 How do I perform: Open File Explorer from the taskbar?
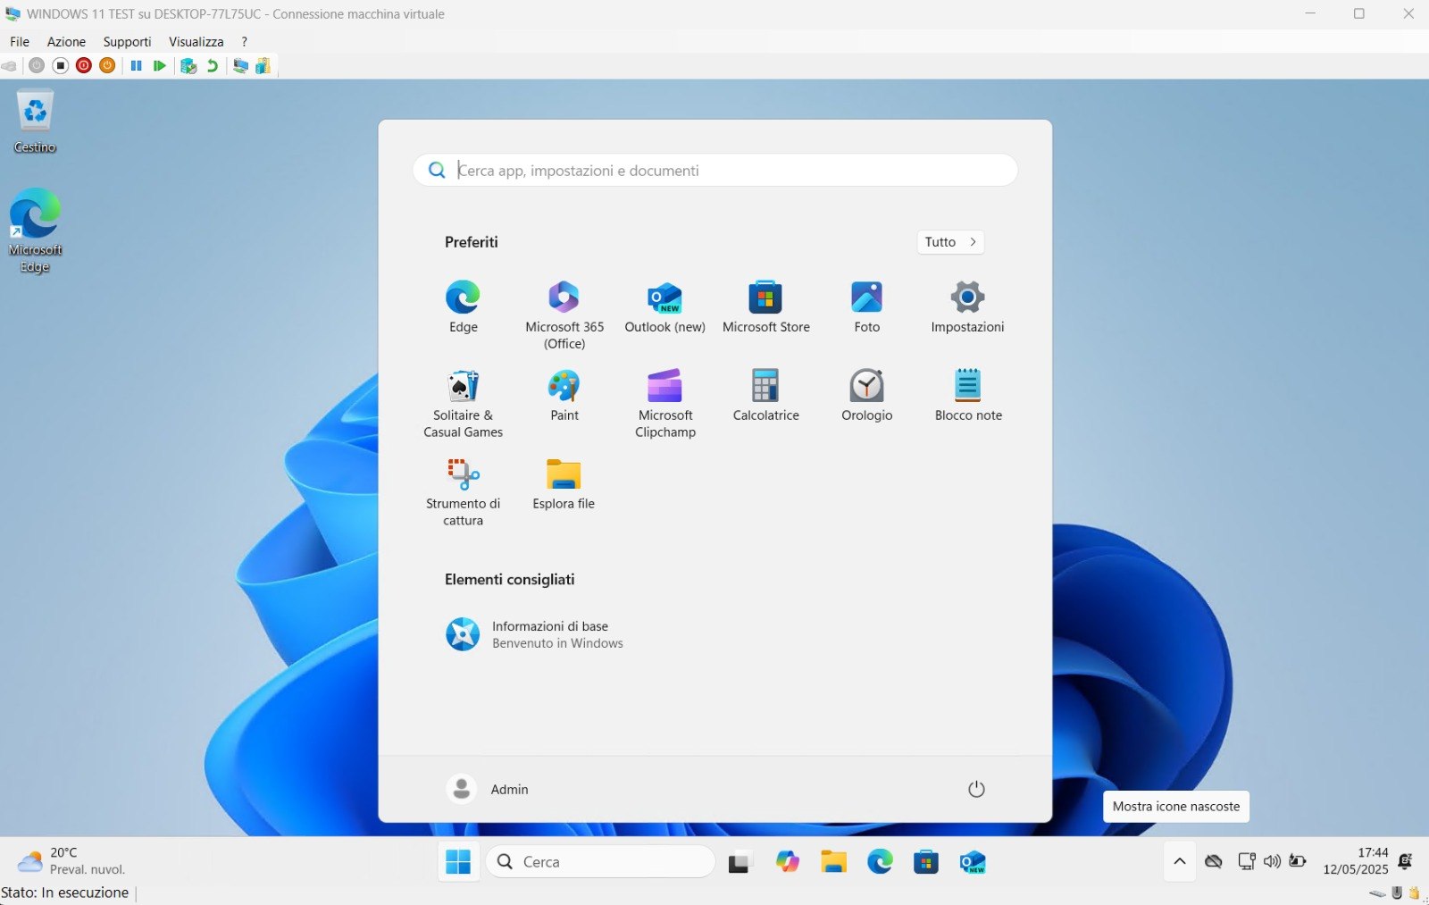pyautogui.click(x=833, y=862)
